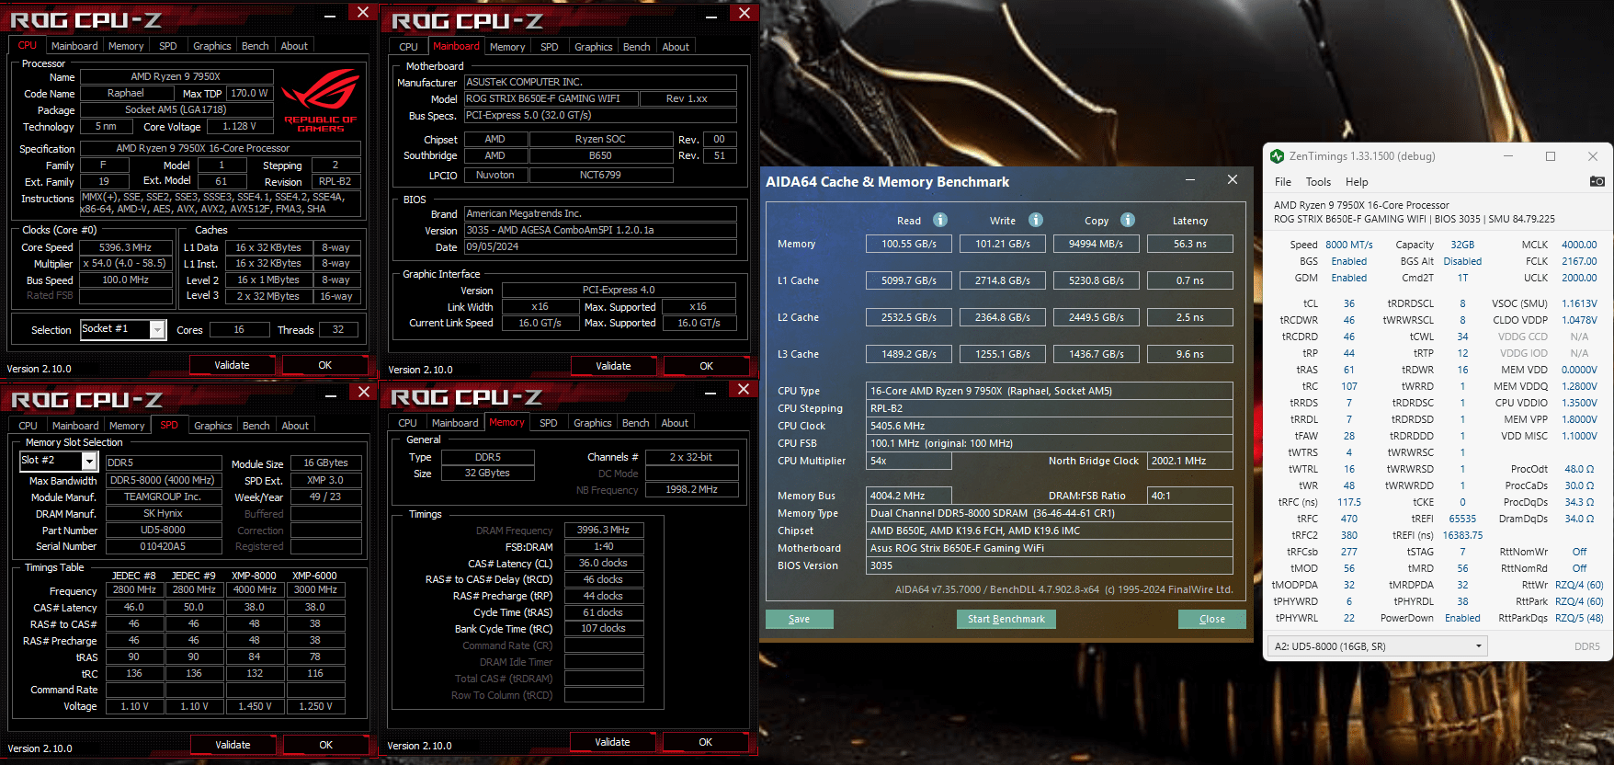Open the Slot #2 memory slot dropdown
This screenshot has width=1614, height=765.
coord(89,461)
